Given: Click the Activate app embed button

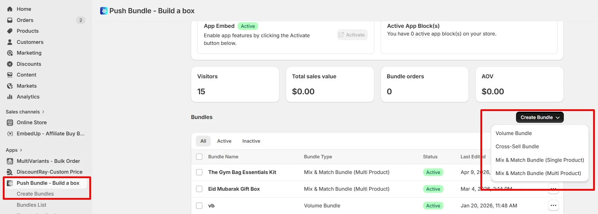Looking at the screenshot, I should point(352,35).
